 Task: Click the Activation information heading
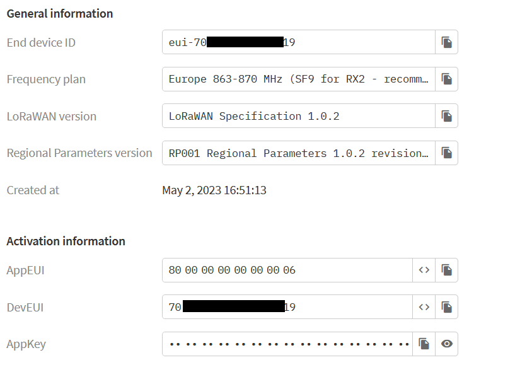tap(66, 241)
